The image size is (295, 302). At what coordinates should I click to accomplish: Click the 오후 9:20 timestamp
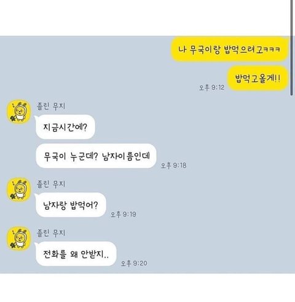(x=134, y=263)
